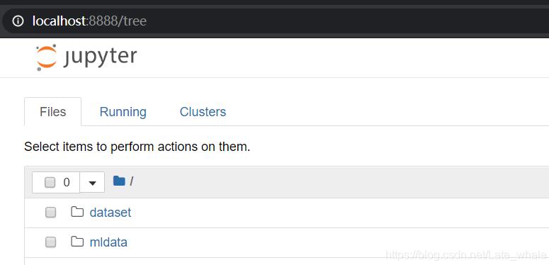The height and width of the screenshot is (265, 549).
Task: Click the localhost:8888/tree address field
Action: [275, 21]
